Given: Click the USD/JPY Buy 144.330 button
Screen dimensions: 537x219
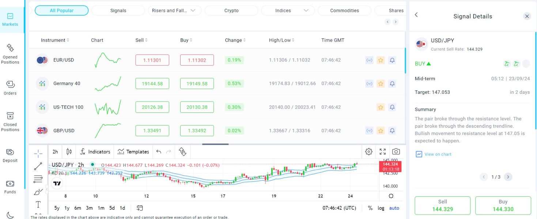Looking at the screenshot, I should click(503, 205).
